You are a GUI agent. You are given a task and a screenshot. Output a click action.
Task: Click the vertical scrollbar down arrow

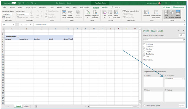click(140, 104)
